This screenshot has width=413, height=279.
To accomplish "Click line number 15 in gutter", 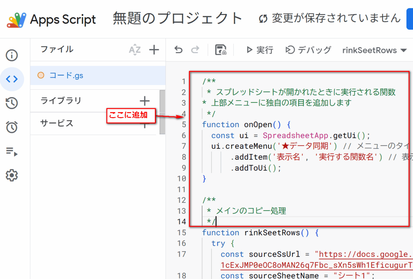I will click(x=181, y=233).
